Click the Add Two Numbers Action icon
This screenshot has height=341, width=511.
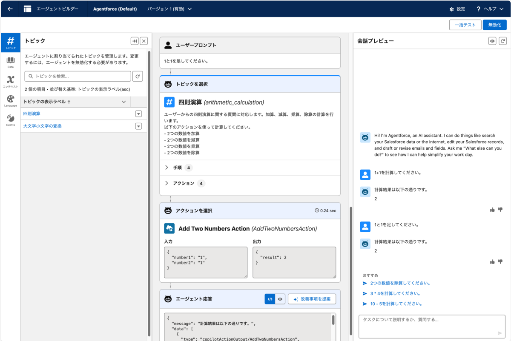pyautogui.click(x=169, y=228)
